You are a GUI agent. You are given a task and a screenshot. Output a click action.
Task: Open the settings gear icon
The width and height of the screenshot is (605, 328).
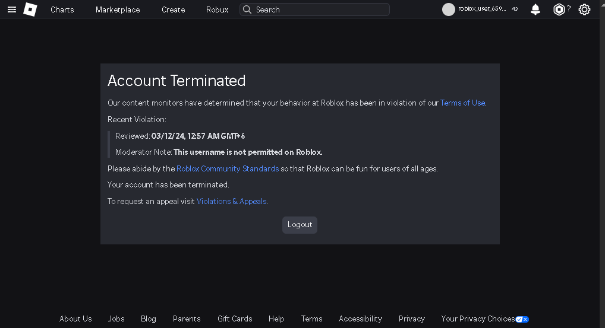click(x=584, y=9)
